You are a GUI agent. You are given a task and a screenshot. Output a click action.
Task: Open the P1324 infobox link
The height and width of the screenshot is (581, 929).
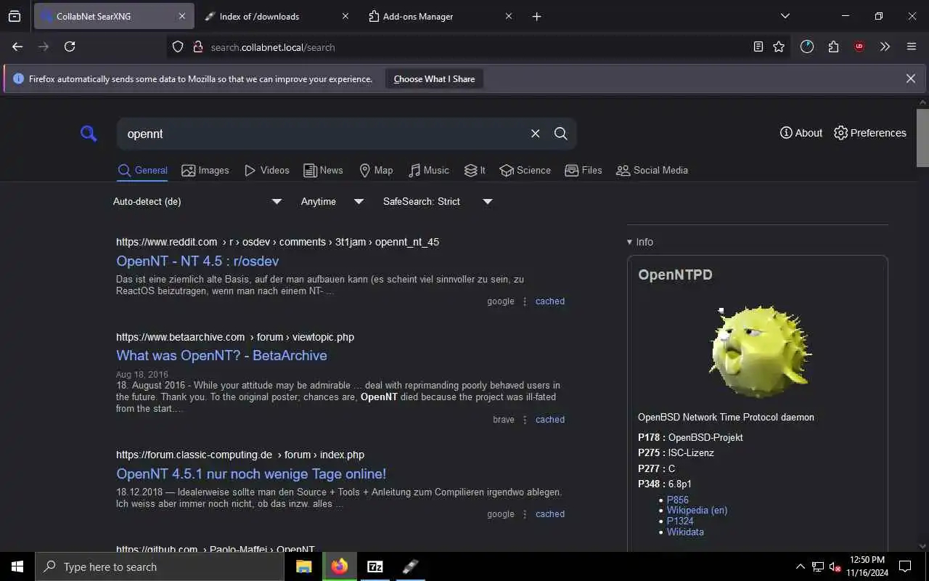click(680, 521)
